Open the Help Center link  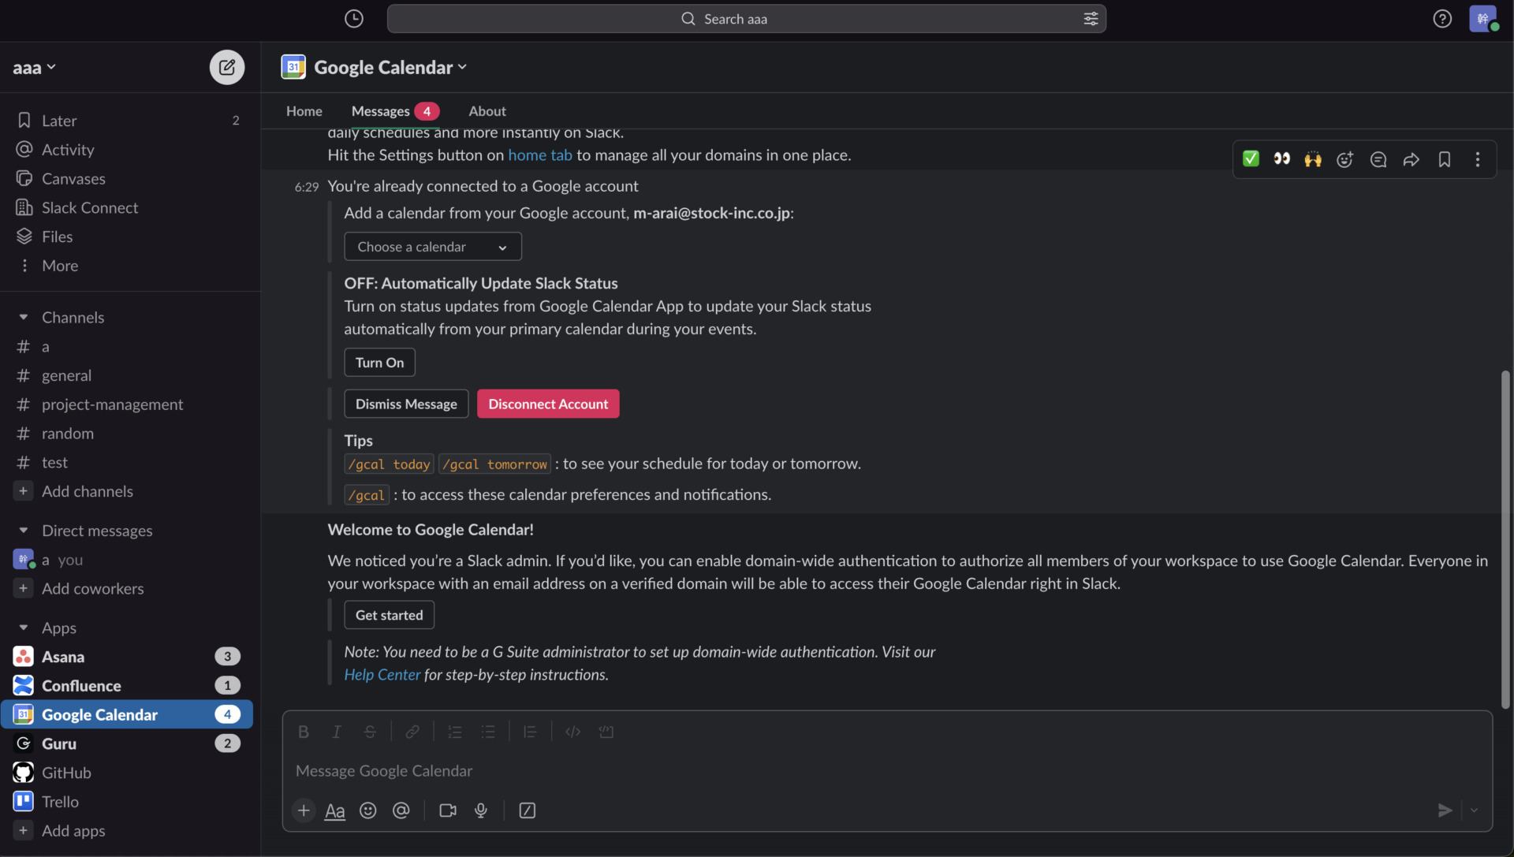click(382, 675)
